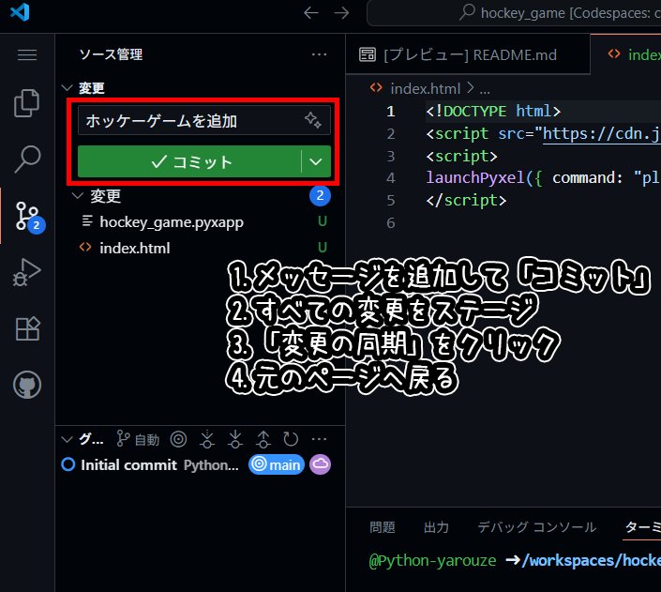
Task: Open the Run and Debug view
Action: point(27,272)
